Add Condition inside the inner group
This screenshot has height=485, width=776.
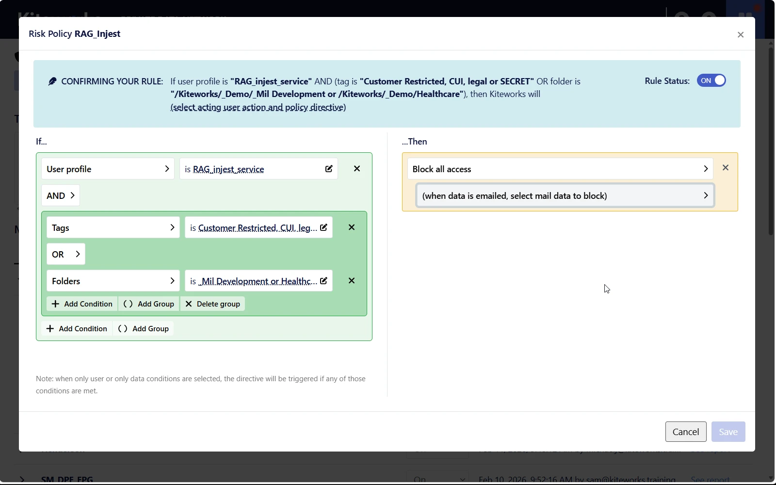[82, 304]
